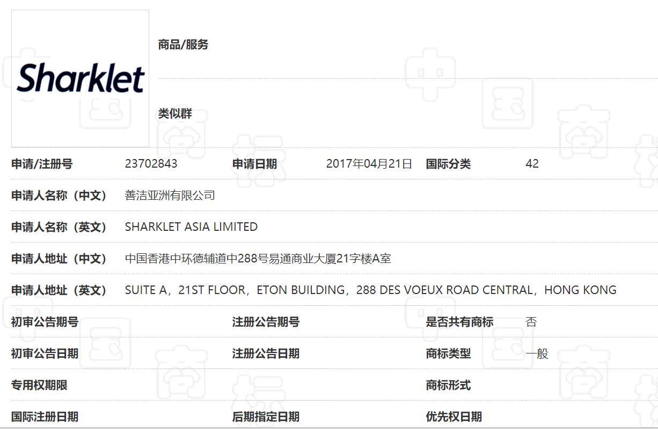
Task: Select the 否 value for shared trademark
Action: (x=531, y=322)
